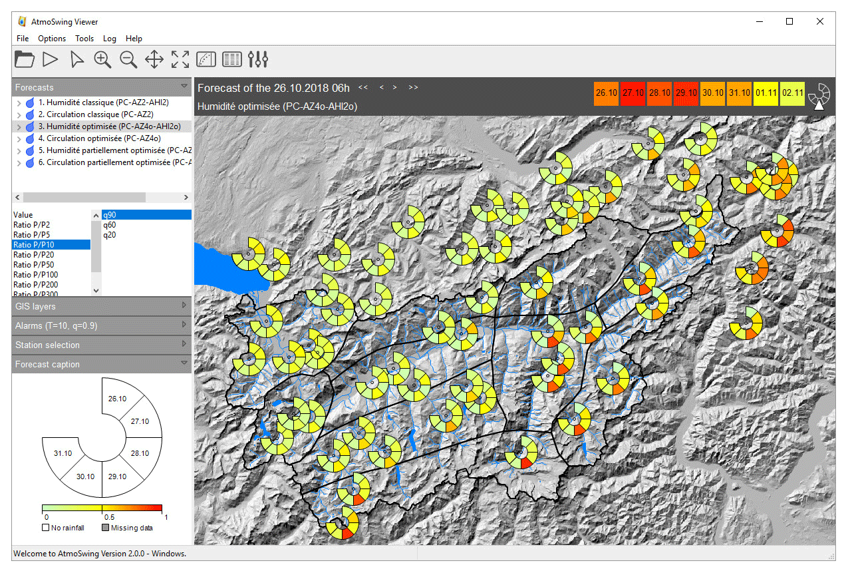
Task: Open the distribution plot icon
Action: (206, 60)
